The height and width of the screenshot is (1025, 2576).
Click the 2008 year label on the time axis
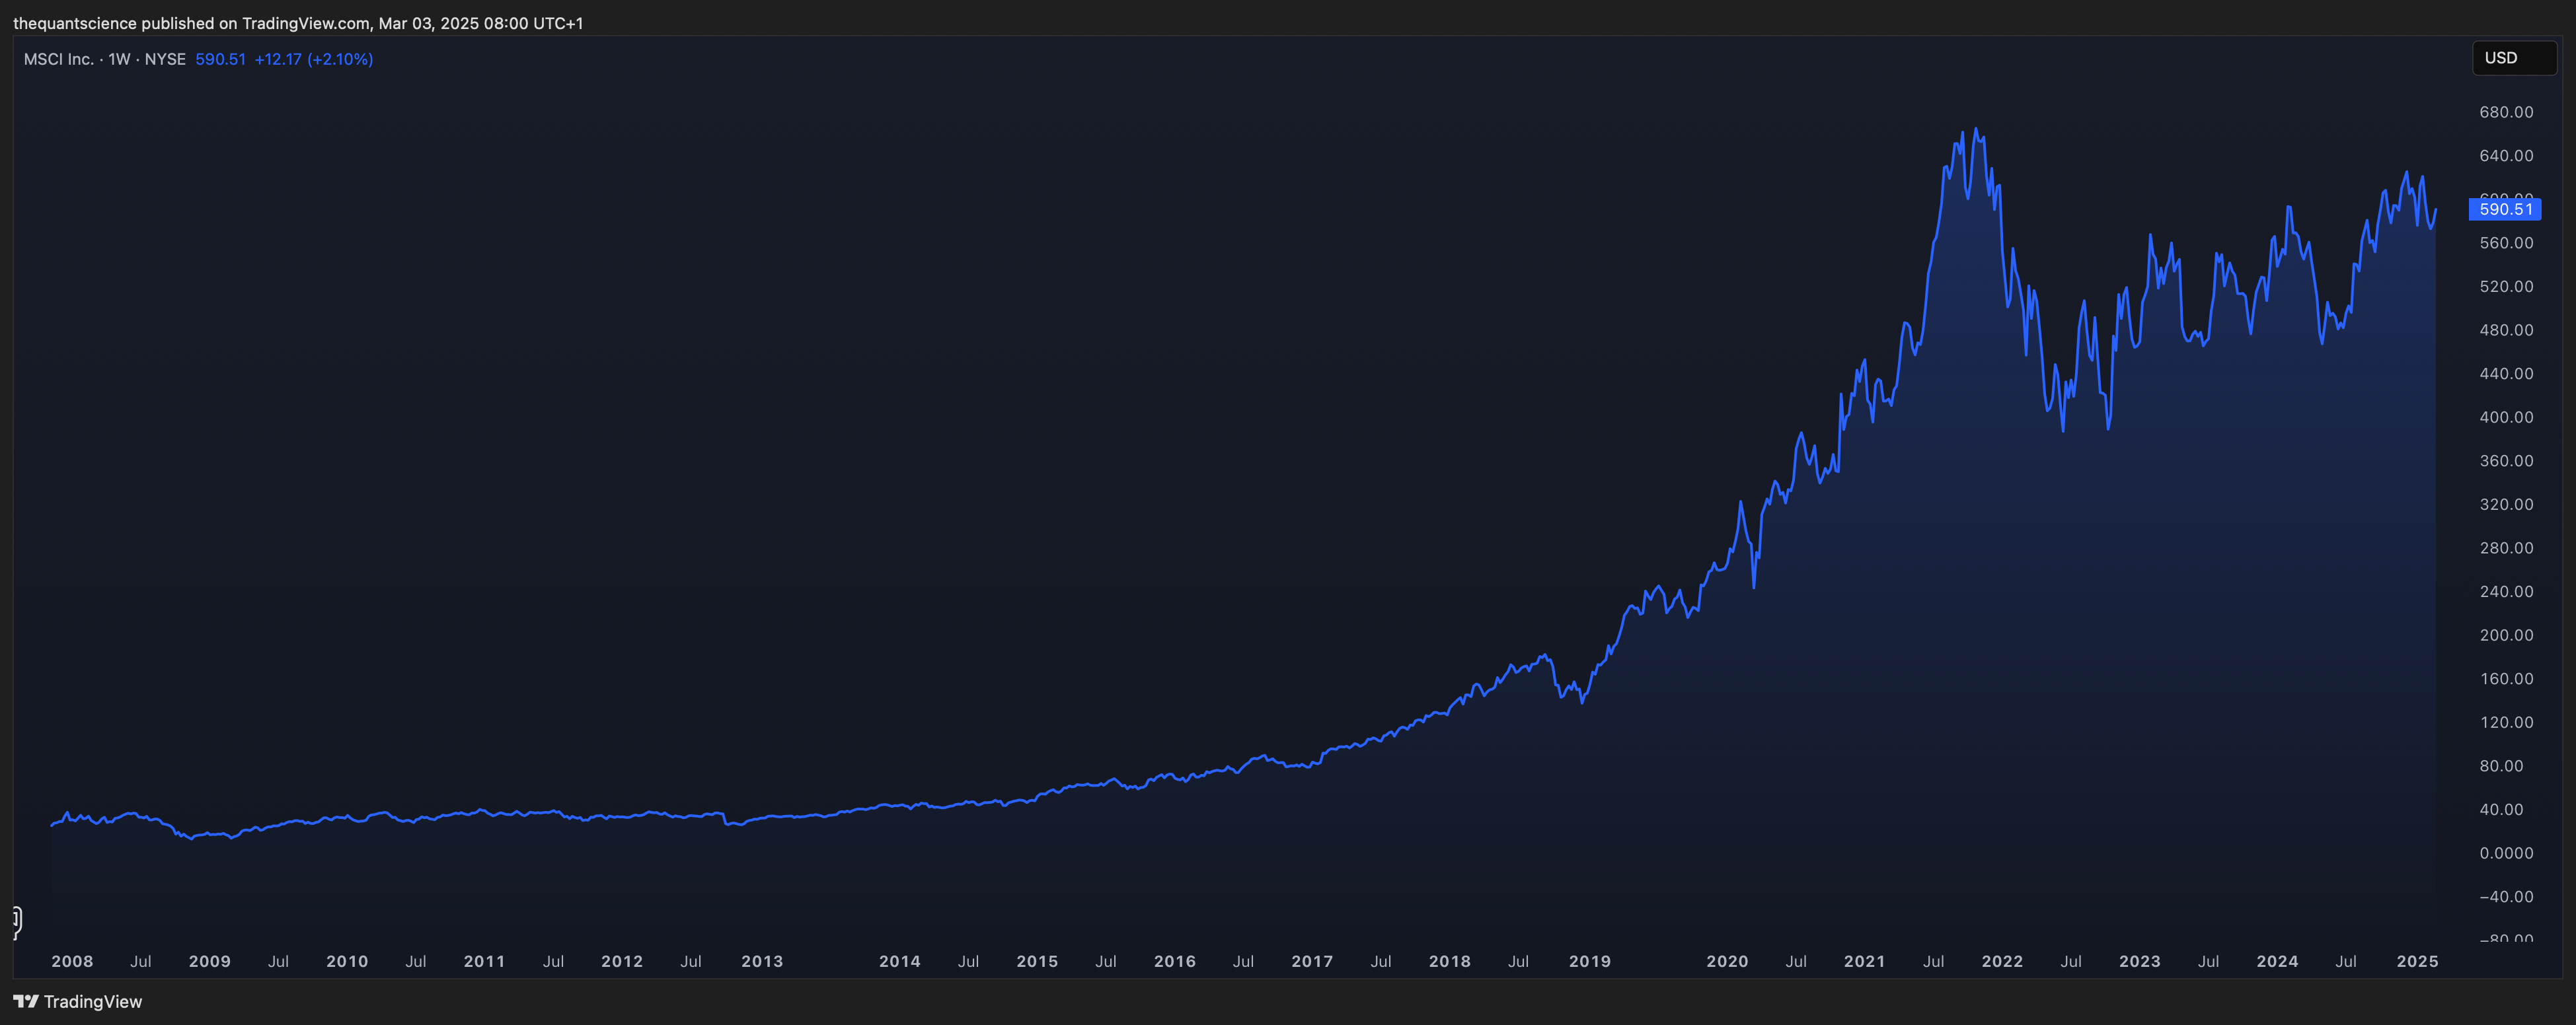[x=72, y=961]
